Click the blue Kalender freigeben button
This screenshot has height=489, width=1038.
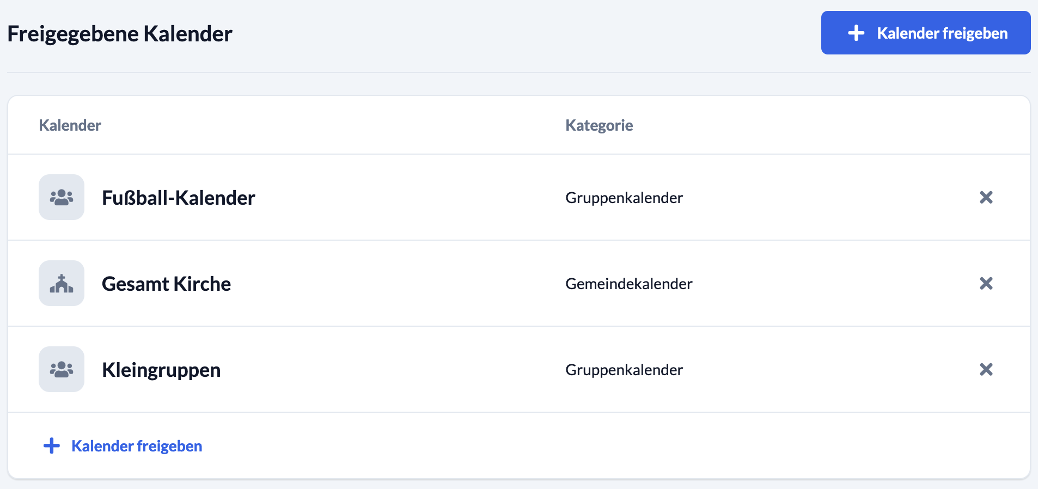pos(925,33)
